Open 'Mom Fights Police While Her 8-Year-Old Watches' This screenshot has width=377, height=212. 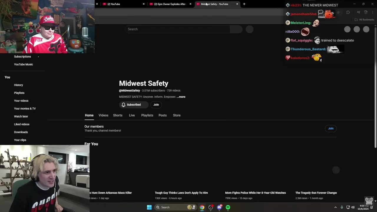pos(255,193)
